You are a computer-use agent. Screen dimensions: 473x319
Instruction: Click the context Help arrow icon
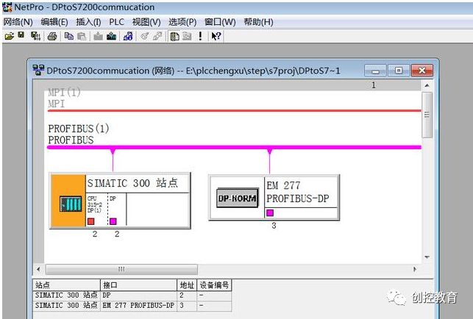216,37
